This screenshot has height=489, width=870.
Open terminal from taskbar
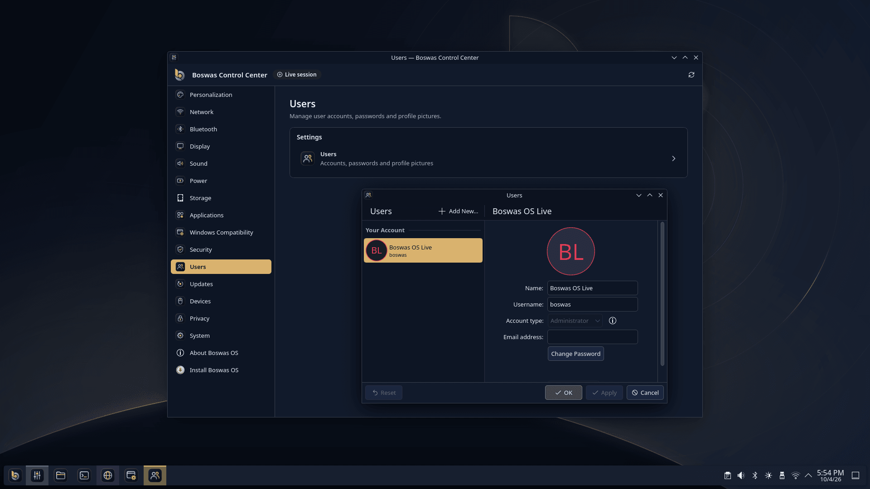pyautogui.click(x=84, y=475)
